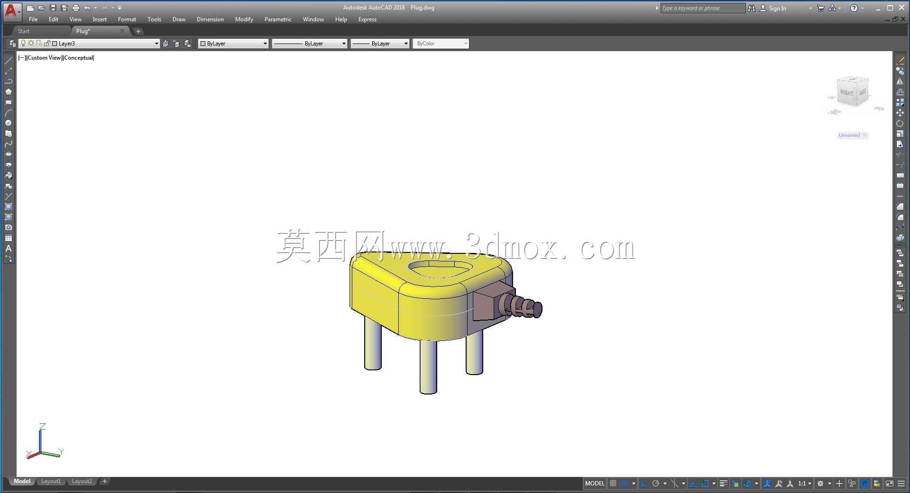The width and height of the screenshot is (910, 493).
Task: Click the Clean Screen icon in status bar
Action: 890,484
